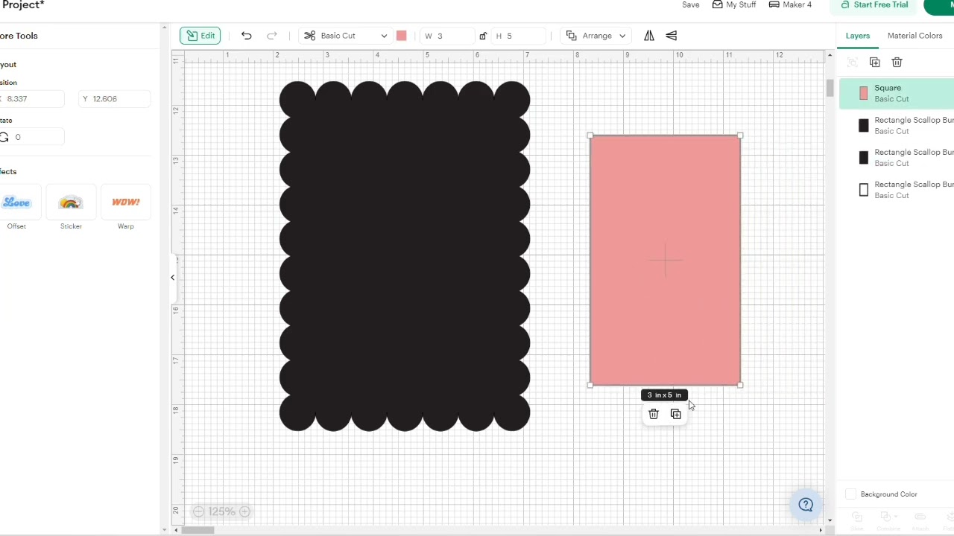Click the zoom out minus icon
This screenshot has height=536, width=954.
199,511
